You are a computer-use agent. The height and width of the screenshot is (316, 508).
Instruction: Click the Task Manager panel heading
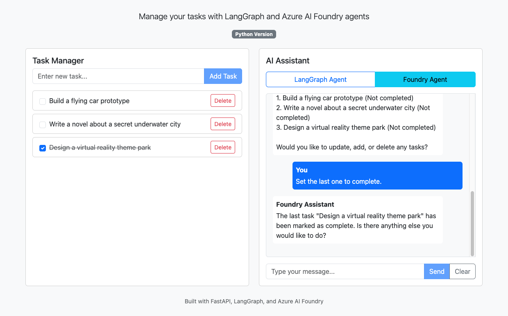point(58,61)
